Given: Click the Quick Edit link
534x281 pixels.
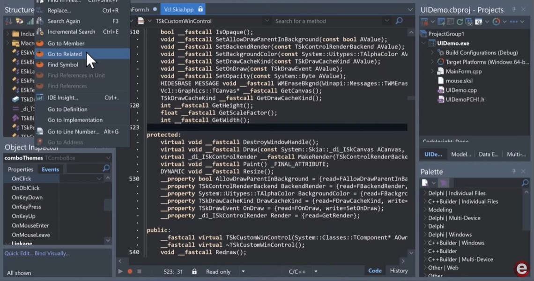Looking at the screenshot, I should point(18,253).
